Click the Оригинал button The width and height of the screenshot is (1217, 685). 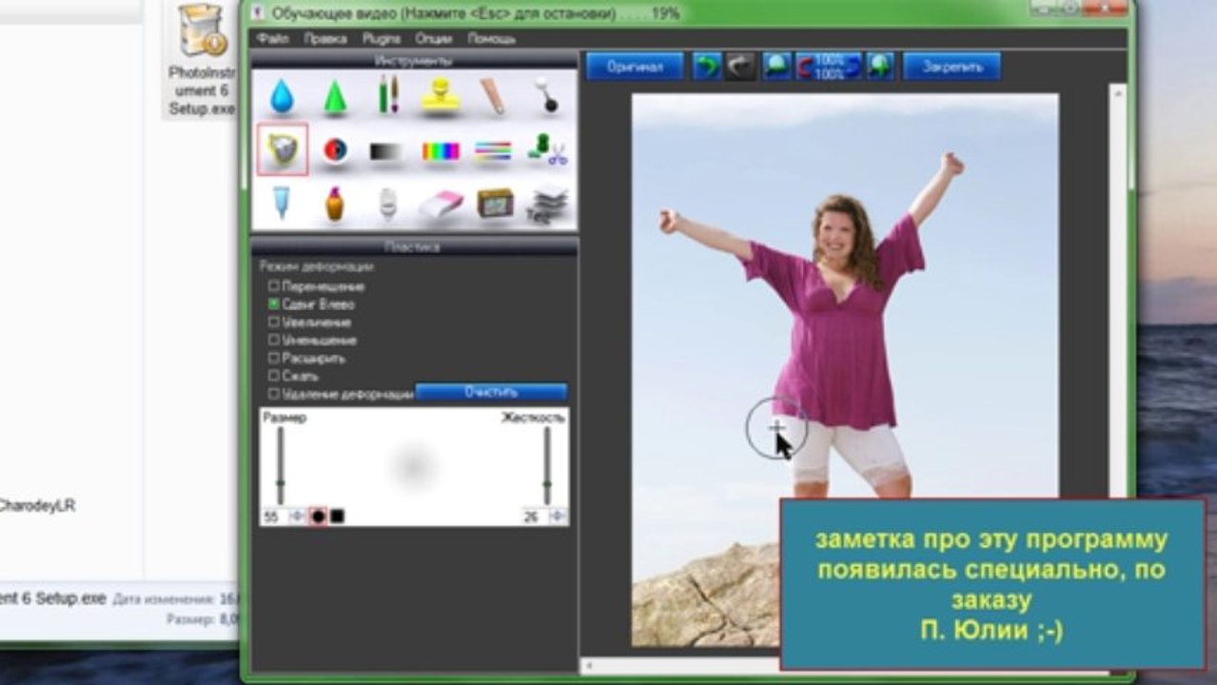point(635,67)
